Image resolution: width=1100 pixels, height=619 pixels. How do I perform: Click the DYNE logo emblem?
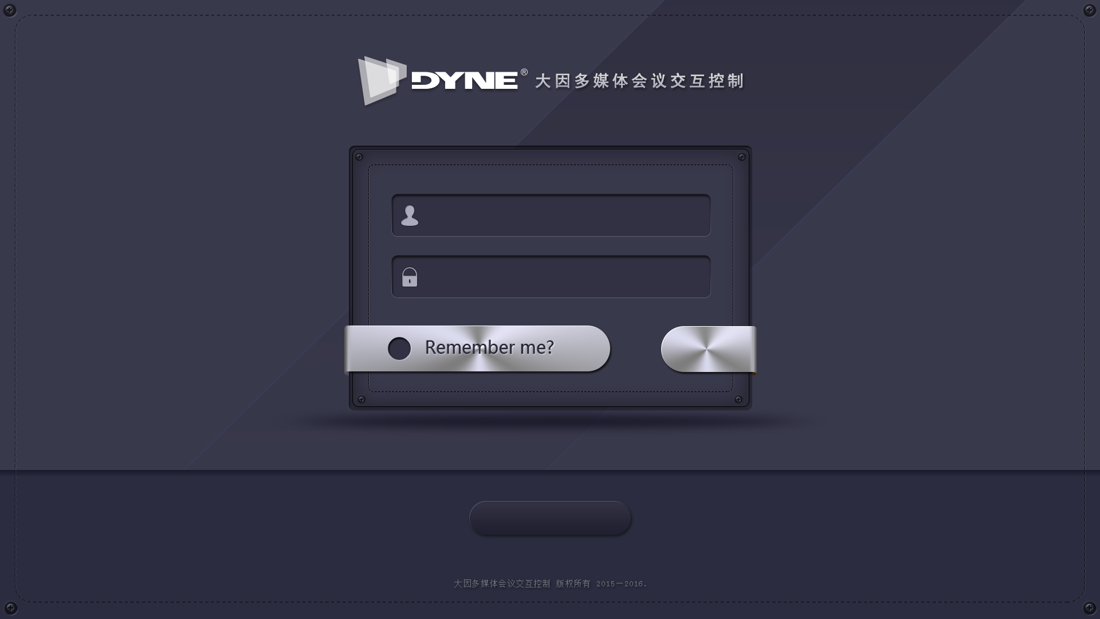[382, 80]
